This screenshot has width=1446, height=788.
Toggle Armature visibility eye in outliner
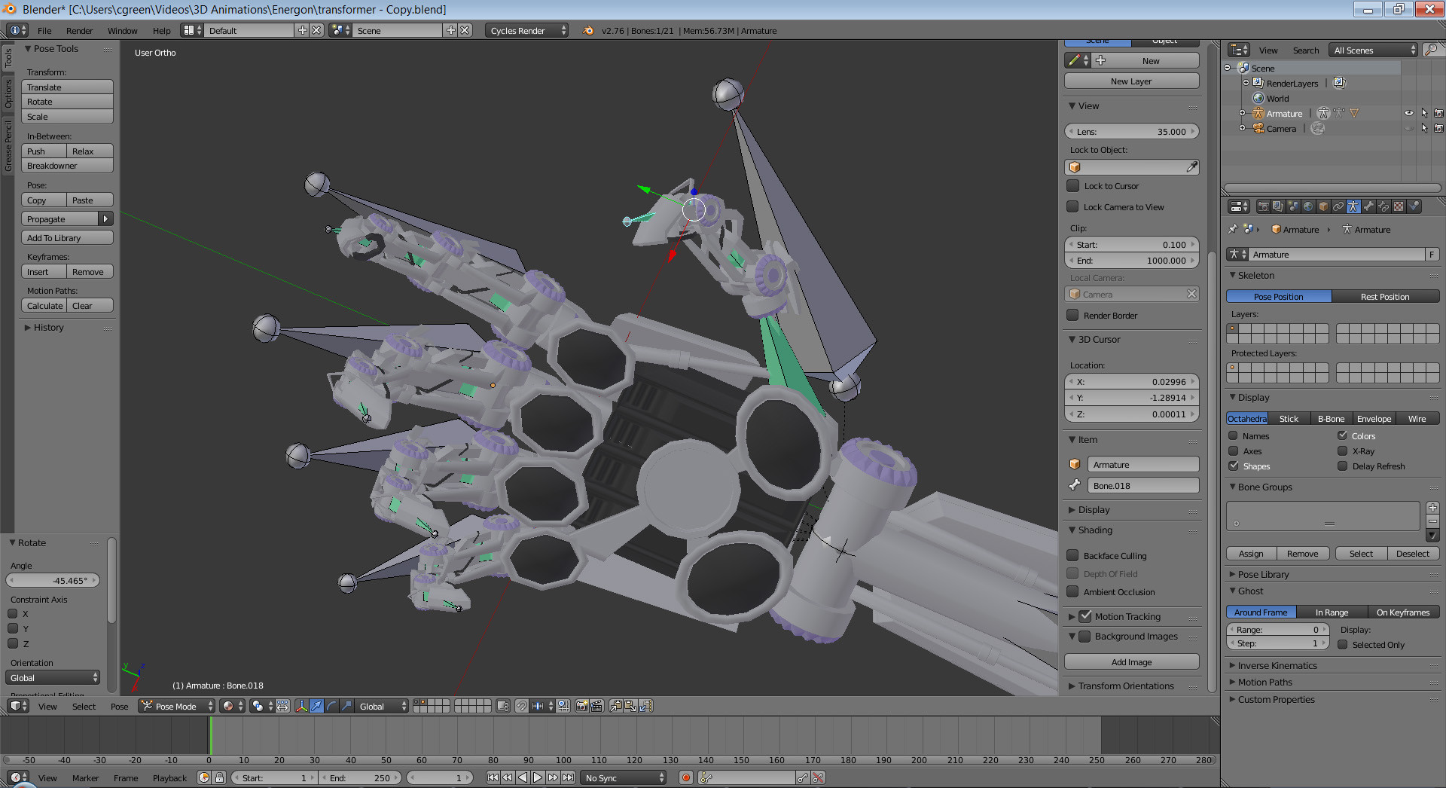(1409, 113)
